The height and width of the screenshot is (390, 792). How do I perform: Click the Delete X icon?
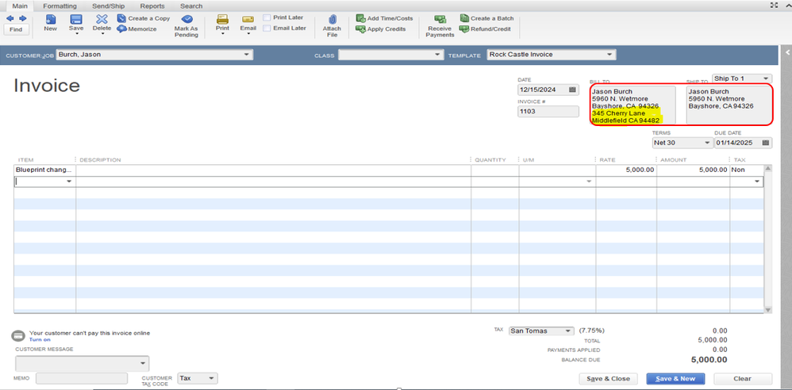pos(102,19)
